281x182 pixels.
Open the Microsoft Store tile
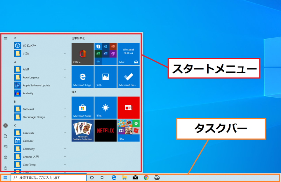click(83, 107)
